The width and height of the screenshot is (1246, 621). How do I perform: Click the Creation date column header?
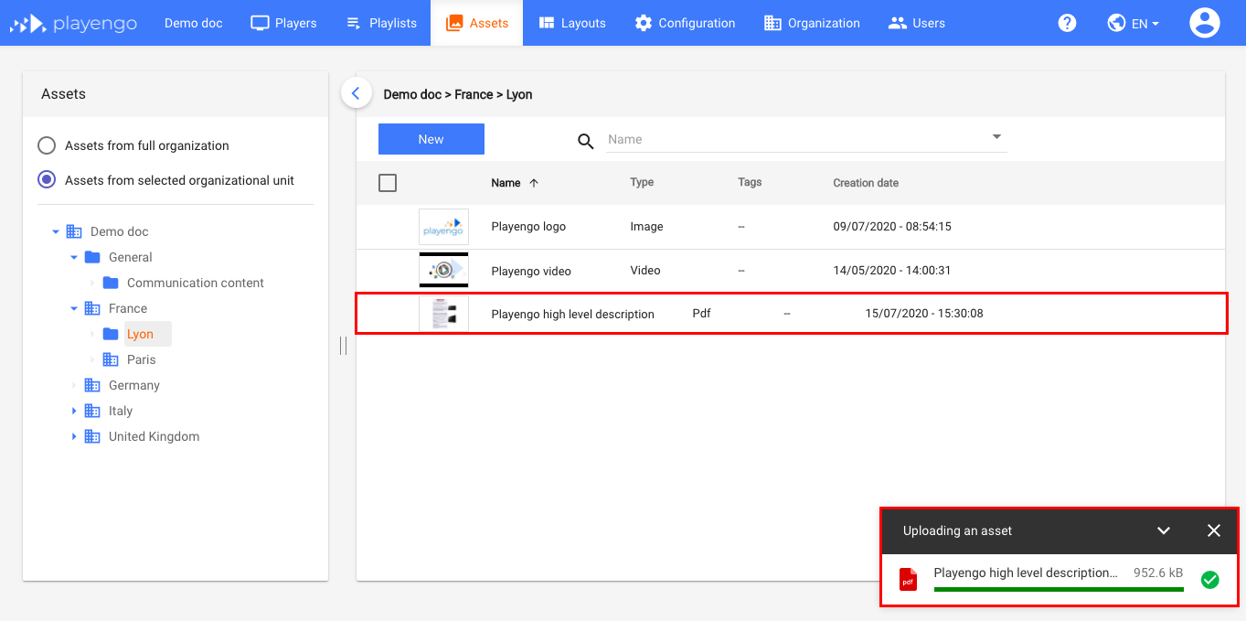click(866, 183)
